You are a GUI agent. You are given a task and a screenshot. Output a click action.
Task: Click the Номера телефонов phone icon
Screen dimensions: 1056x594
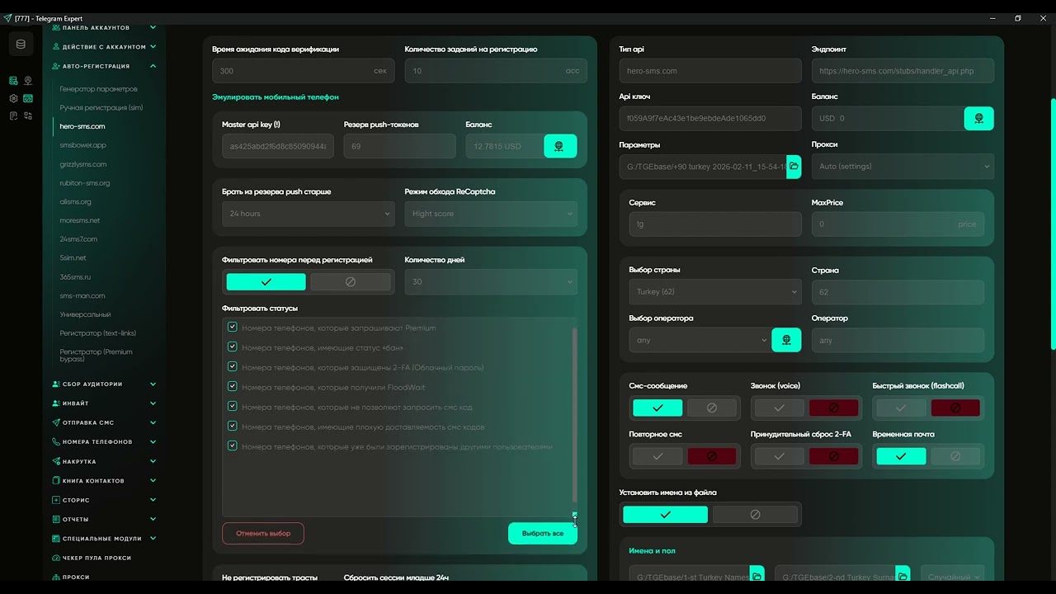[x=55, y=441]
